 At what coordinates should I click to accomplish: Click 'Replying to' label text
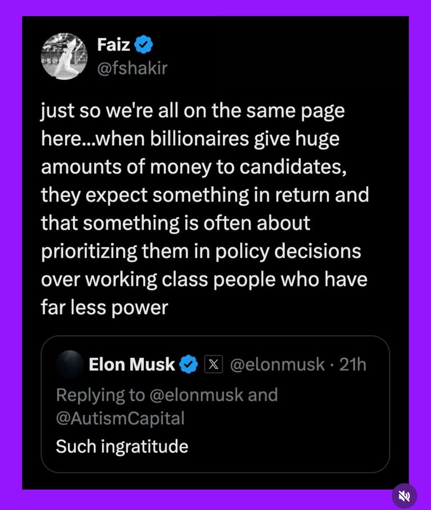point(100,395)
